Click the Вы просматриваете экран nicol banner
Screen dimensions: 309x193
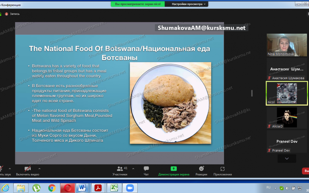[137, 4]
